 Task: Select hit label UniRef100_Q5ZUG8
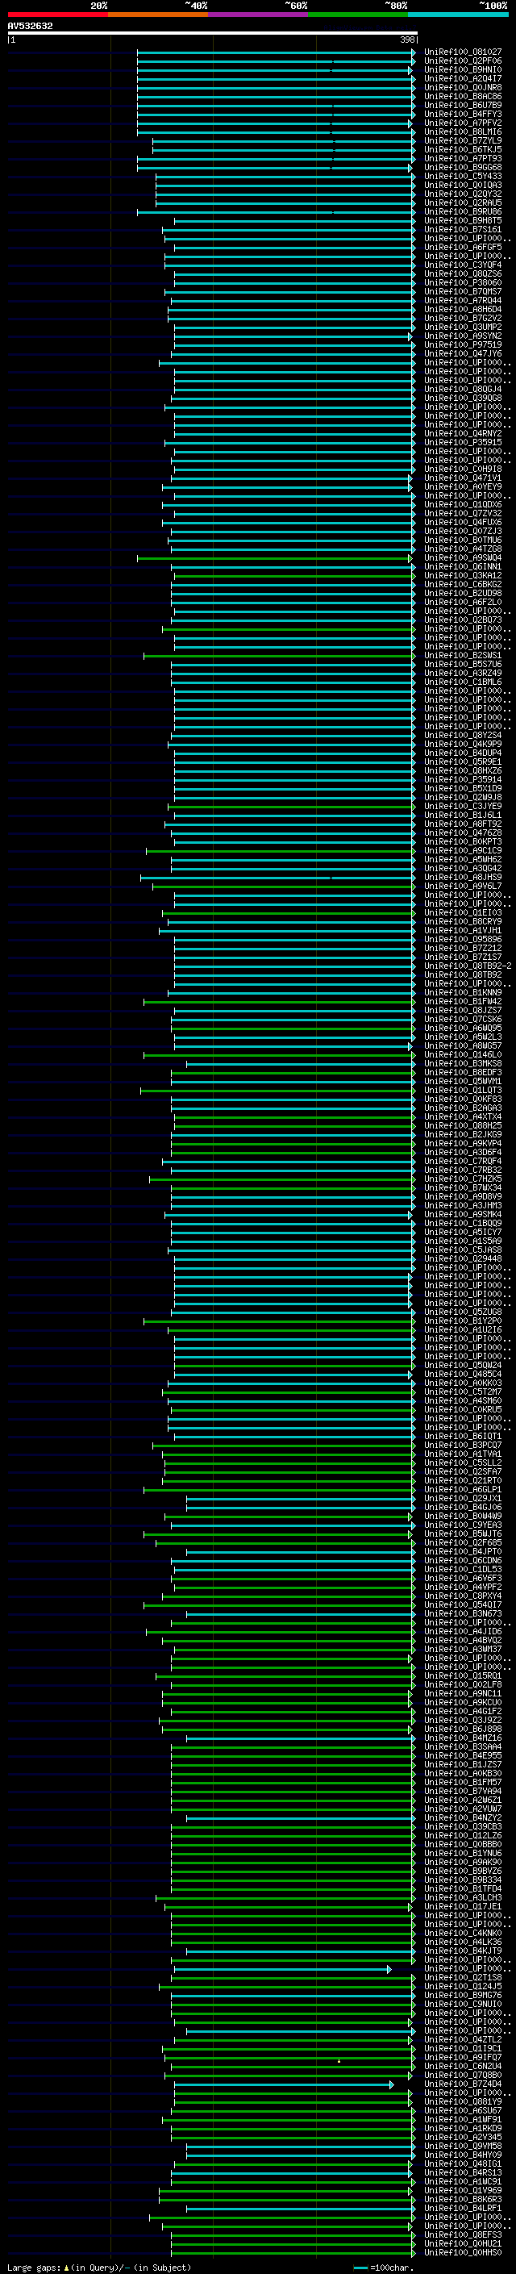point(463,1312)
